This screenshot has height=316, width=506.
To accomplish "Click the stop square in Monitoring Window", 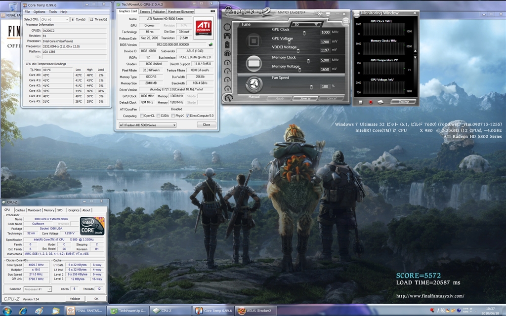I will pos(360,102).
